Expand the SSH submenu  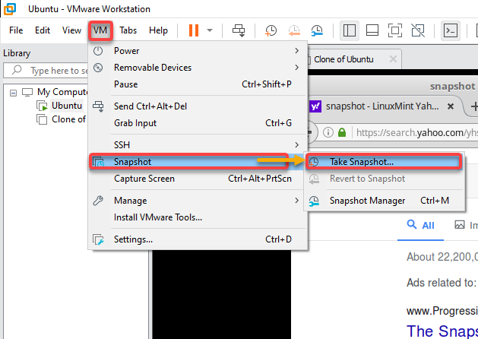point(198,145)
